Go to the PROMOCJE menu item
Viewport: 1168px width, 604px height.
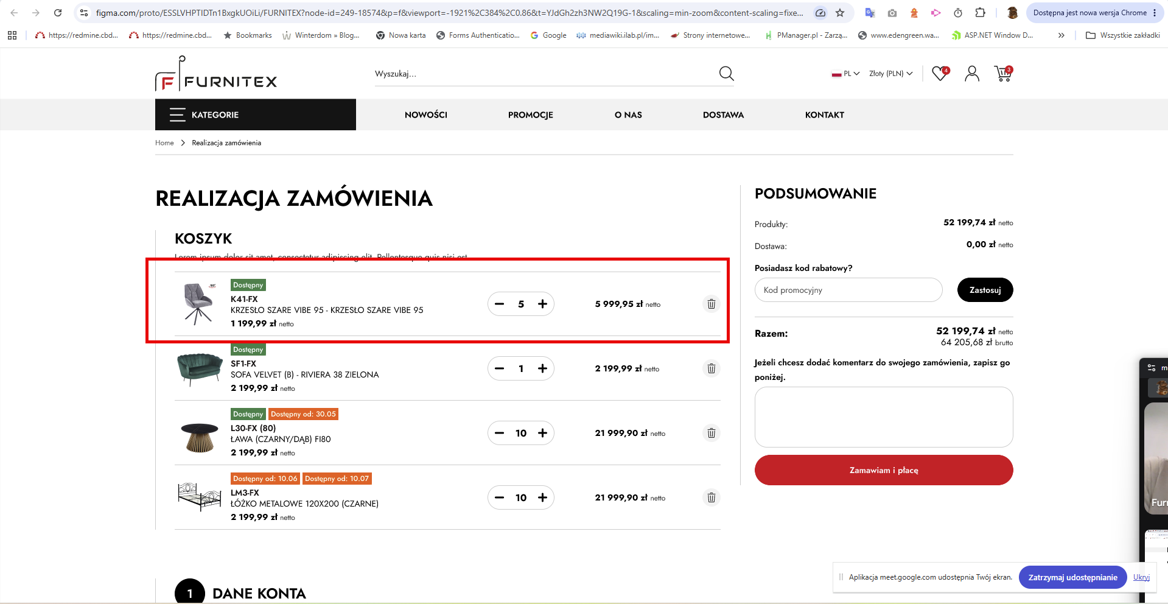[531, 114]
